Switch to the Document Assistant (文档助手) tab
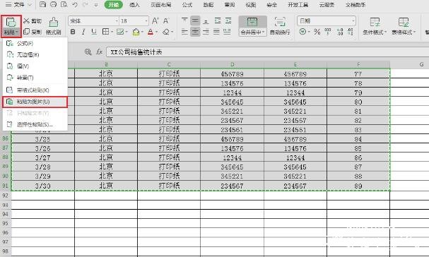Screen dimensions: 429x257 pyautogui.click(x=355, y=5)
